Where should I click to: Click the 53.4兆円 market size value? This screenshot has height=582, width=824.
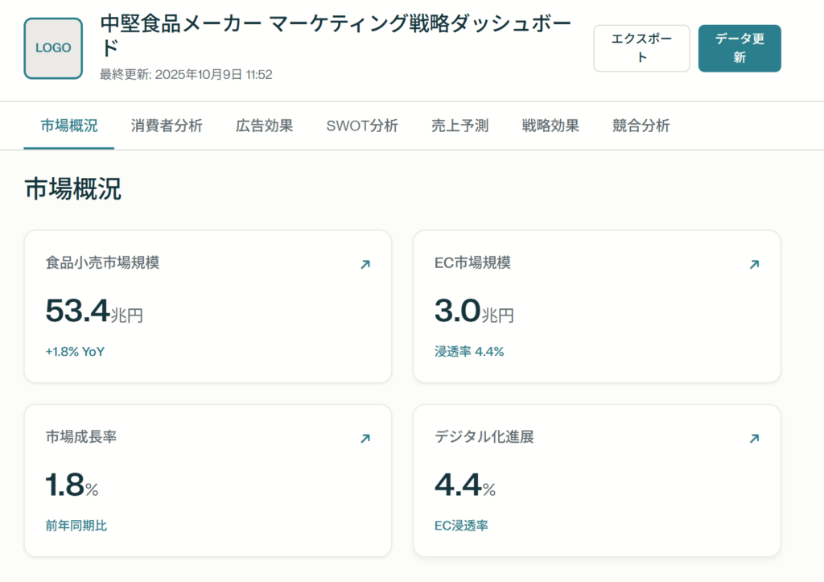pyautogui.click(x=94, y=312)
